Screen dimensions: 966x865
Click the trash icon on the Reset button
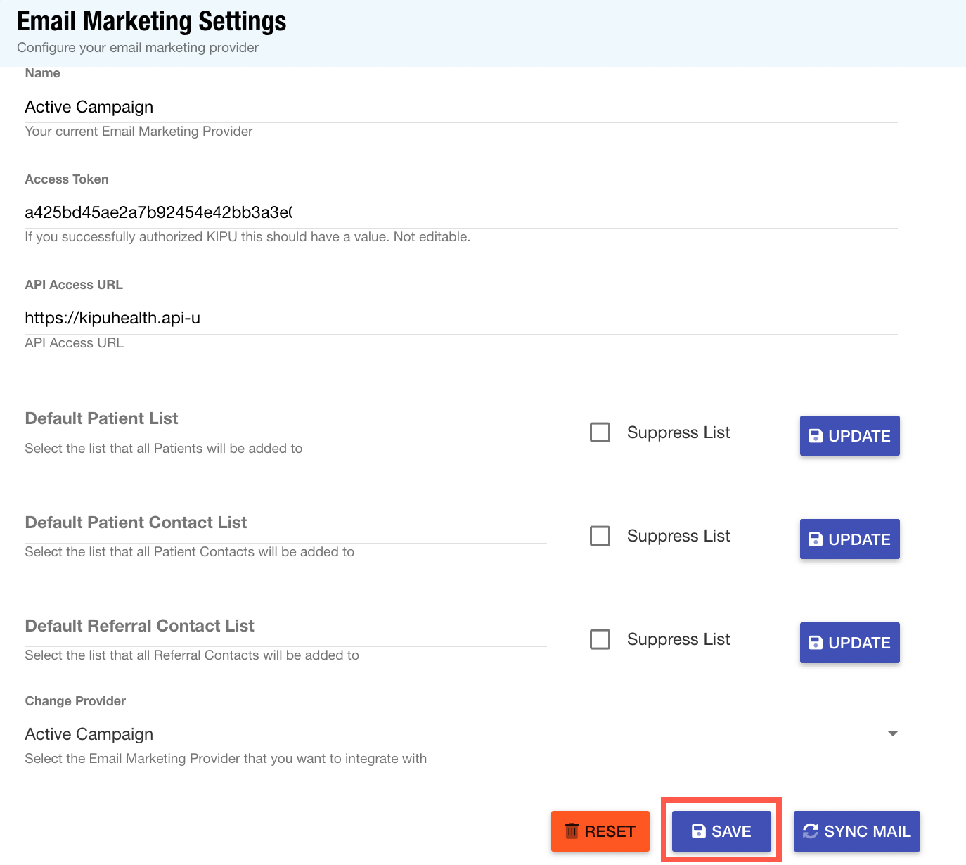572,831
